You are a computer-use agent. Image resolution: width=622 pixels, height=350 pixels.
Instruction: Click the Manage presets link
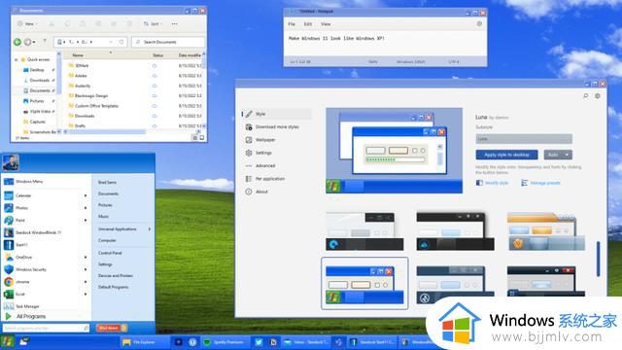pos(540,183)
